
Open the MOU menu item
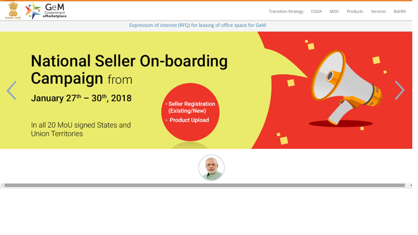(x=334, y=11)
